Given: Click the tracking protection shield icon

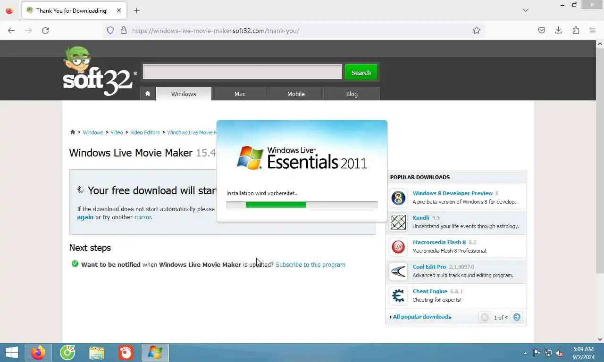Looking at the screenshot, I should (110, 31).
